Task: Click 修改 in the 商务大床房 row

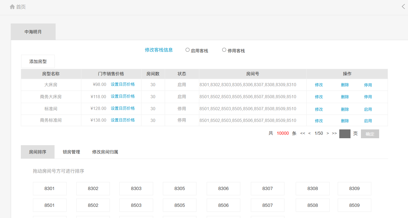Action: (x=319, y=97)
